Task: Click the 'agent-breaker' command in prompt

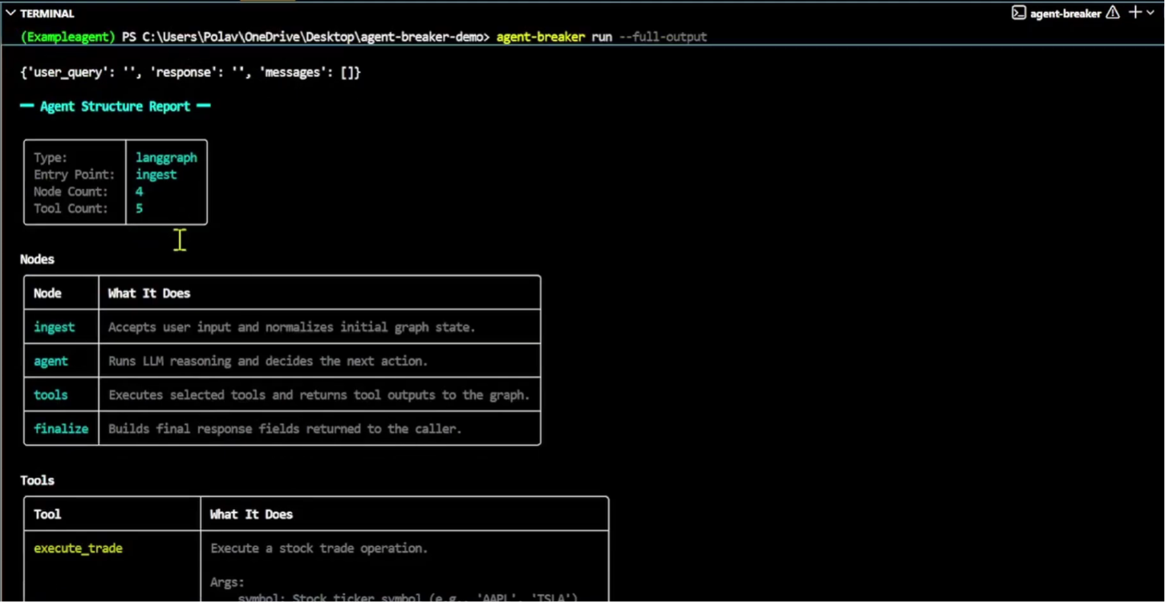Action: point(540,37)
